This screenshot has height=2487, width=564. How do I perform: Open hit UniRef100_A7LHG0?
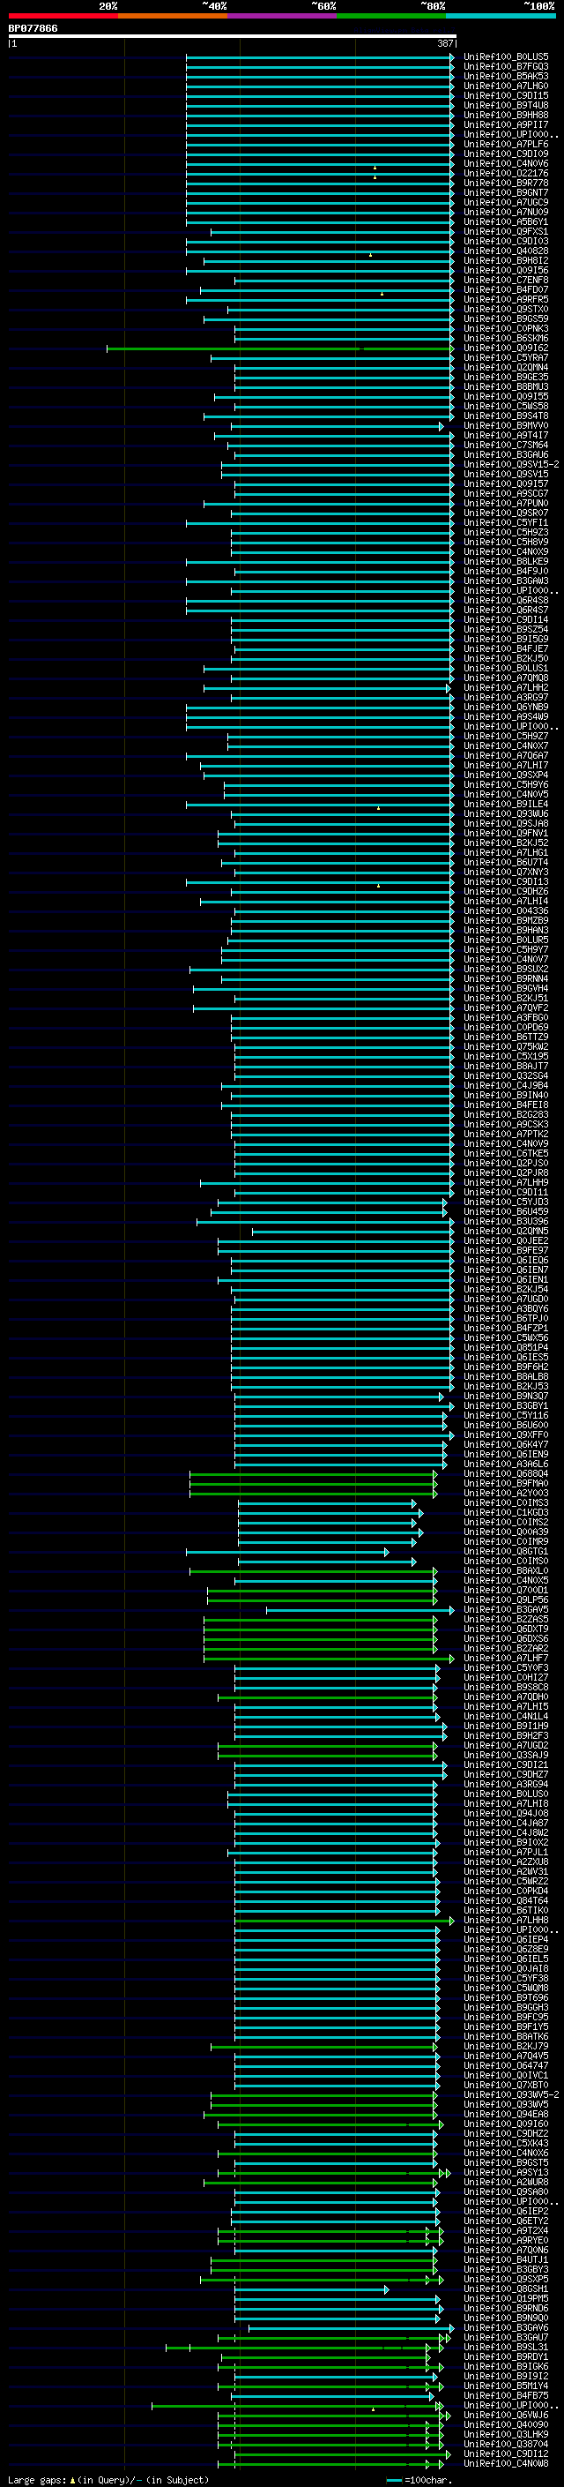(x=506, y=86)
